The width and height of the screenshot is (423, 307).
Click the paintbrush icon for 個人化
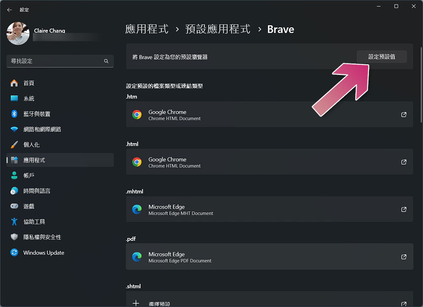click(x=14, y=144)
